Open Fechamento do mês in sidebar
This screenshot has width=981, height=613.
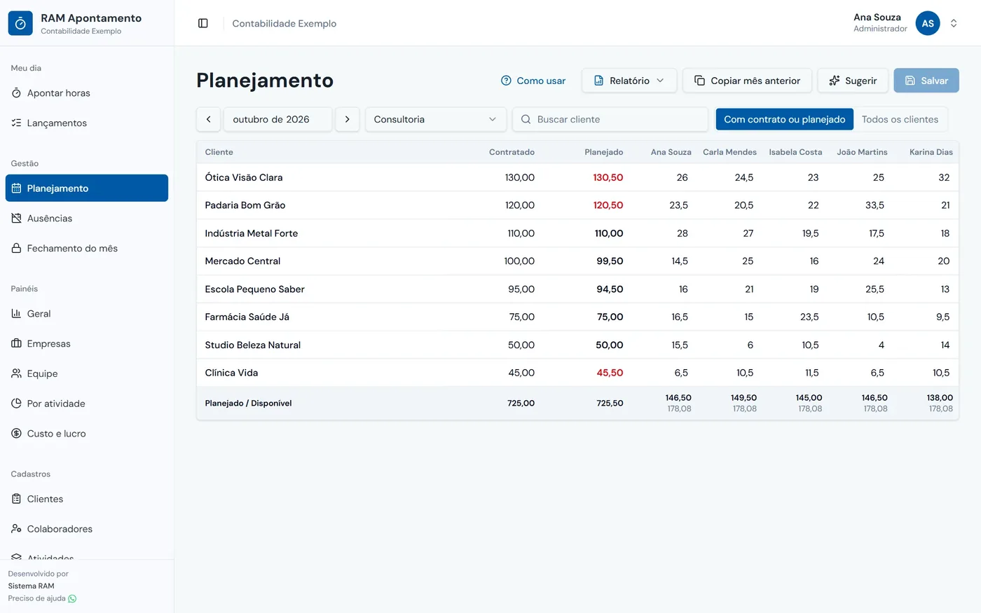tap(87, 249)
